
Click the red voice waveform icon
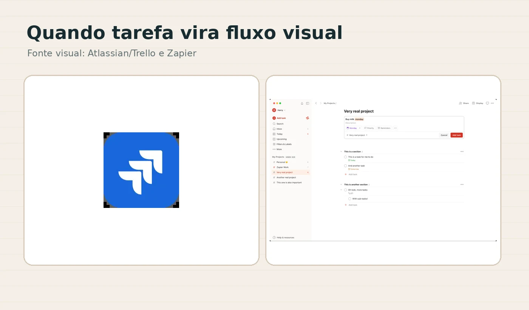(x=308, y=118)
